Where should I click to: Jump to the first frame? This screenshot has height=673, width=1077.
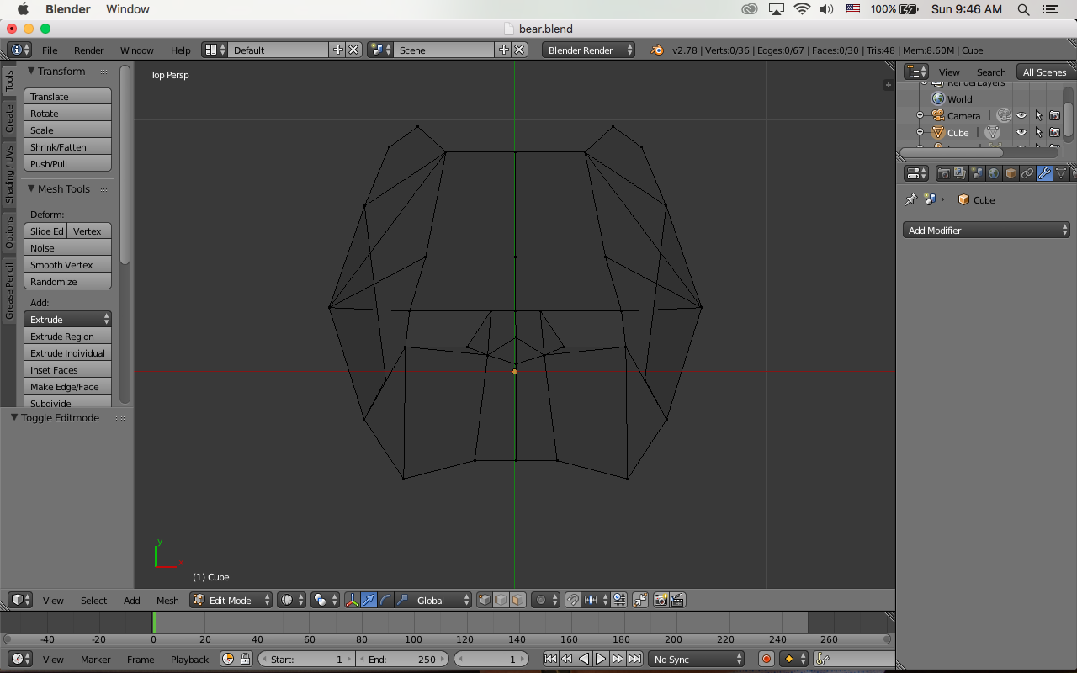550,659
